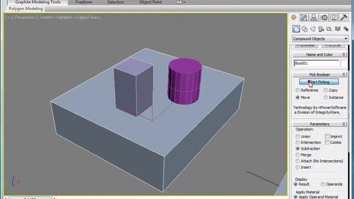Click the ProCutter object type button

pyautogui.click(x=333, y=46)
